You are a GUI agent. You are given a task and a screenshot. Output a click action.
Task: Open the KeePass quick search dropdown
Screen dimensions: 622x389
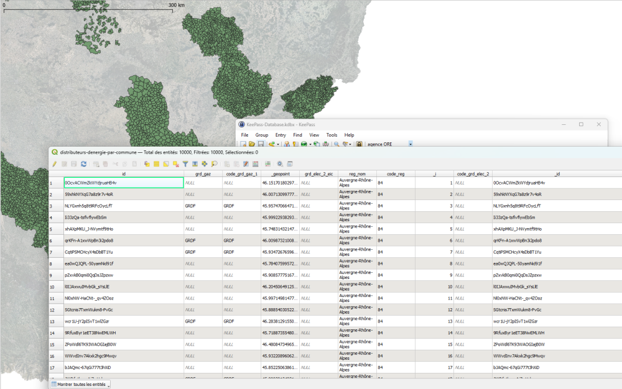click(411, 144)
